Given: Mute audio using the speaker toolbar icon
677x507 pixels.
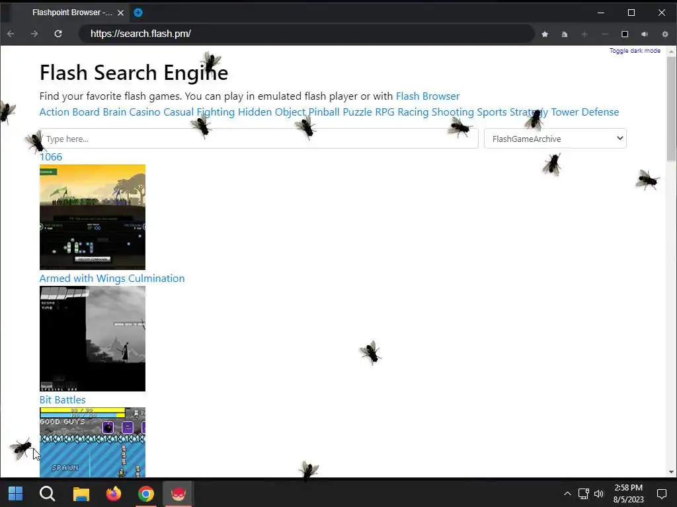Looking at the screenshot, I should coord(645,34).
